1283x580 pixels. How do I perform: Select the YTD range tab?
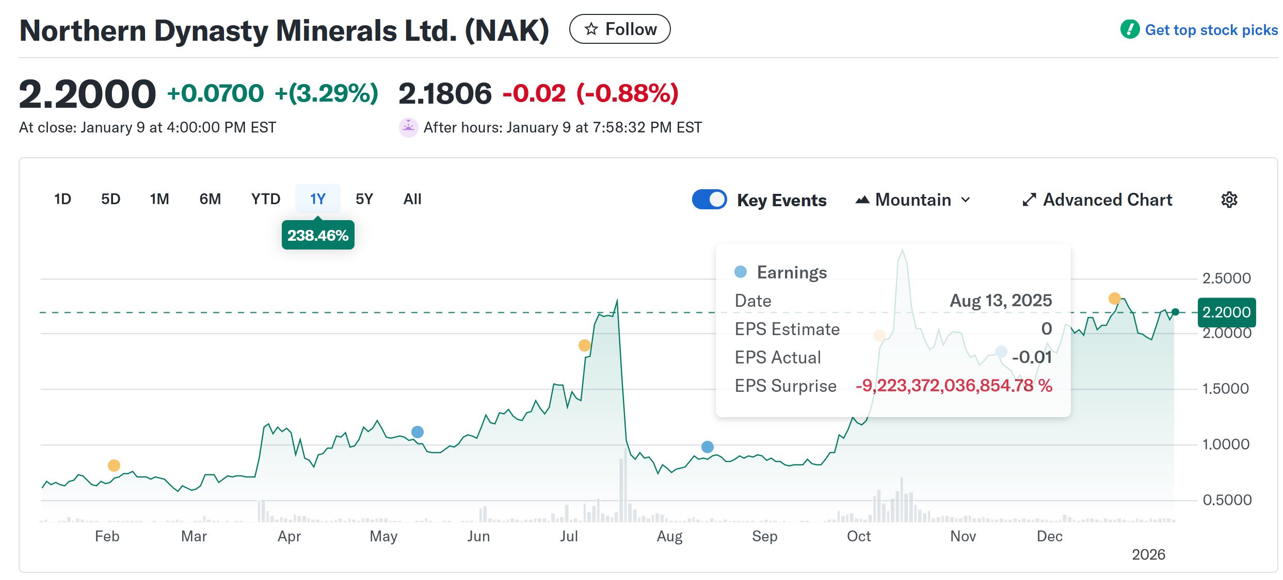pos(265,199)
